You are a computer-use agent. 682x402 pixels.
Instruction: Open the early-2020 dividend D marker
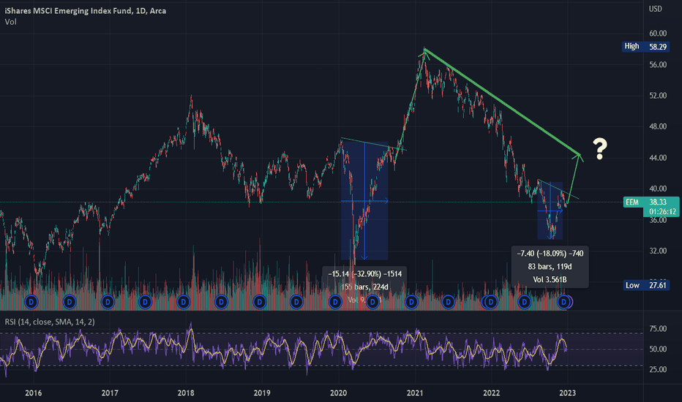(x=335, y=301)
